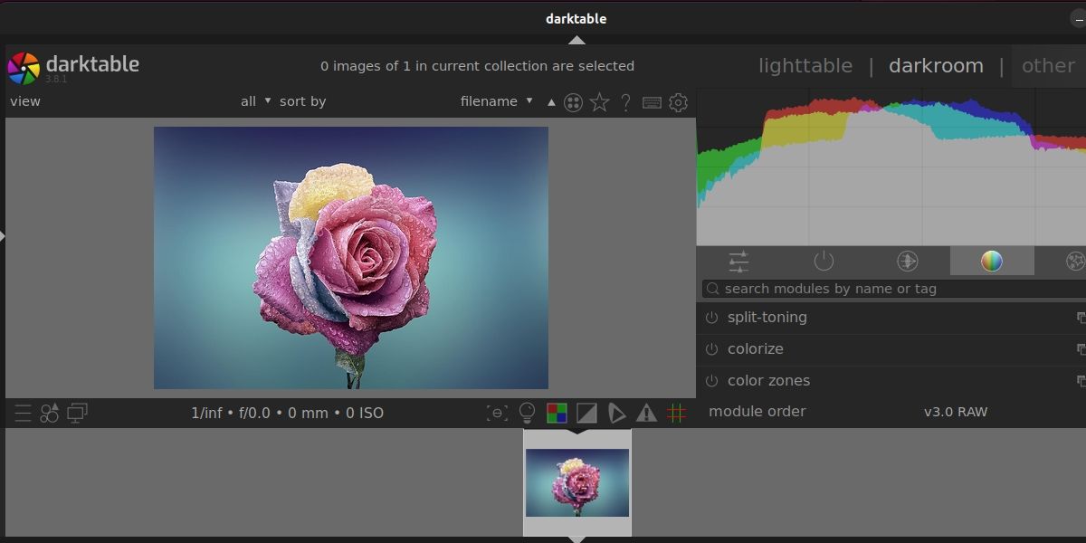Switch to the lighttable view

click(805, 65)
